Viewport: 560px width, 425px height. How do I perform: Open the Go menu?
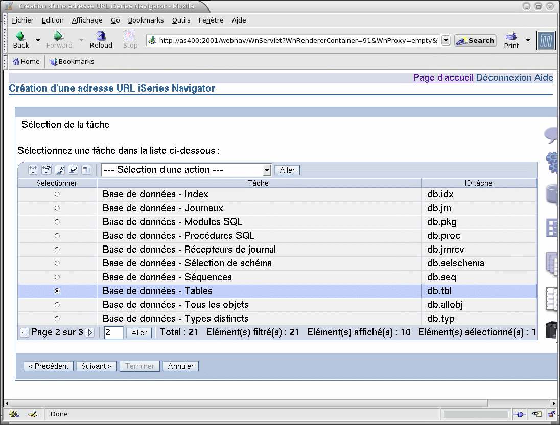click(x=115, y=20)
